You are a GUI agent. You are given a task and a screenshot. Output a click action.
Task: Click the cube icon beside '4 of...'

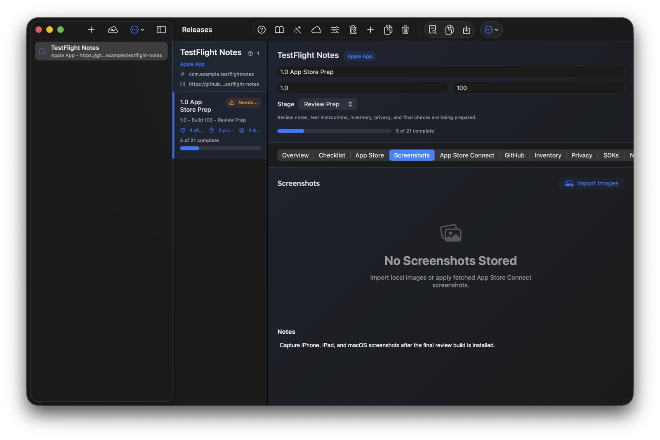(x=183, y=130)
